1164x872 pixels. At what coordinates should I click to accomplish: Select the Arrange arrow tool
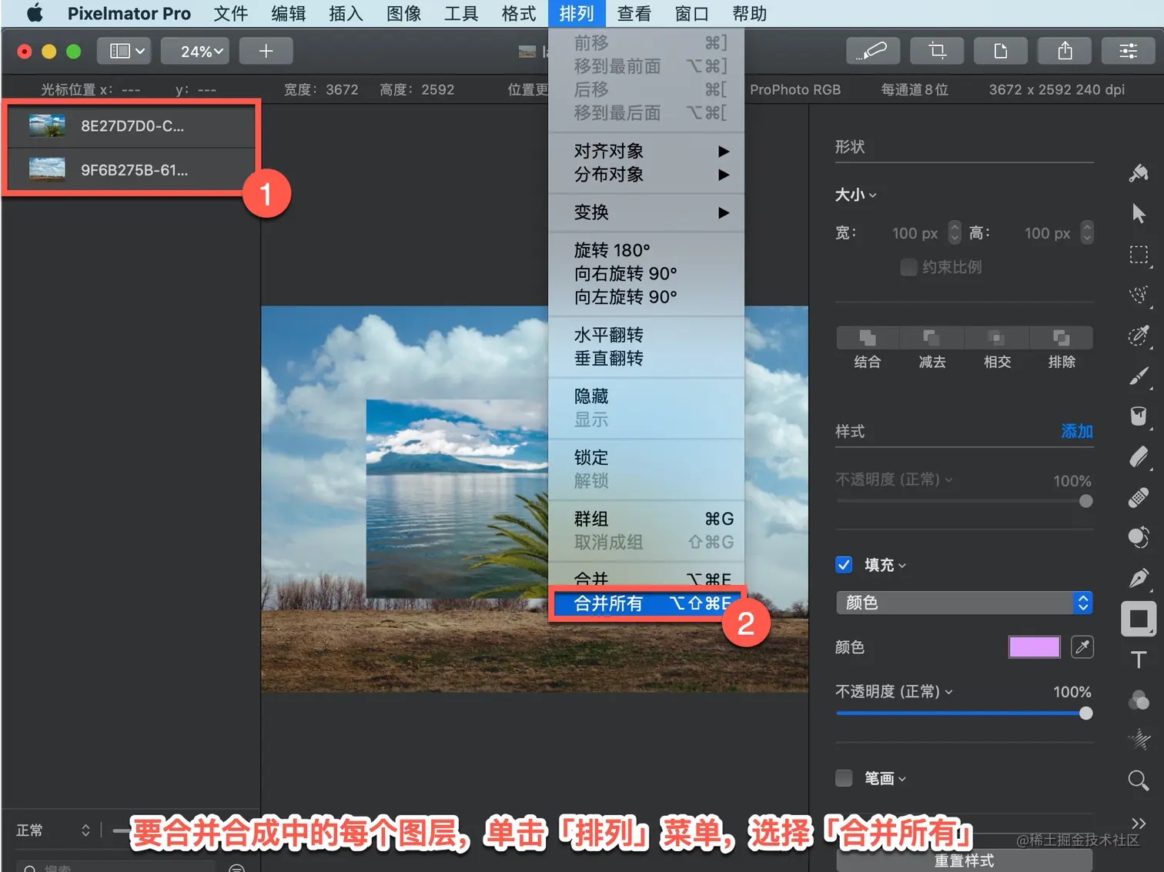[1139, 213]
